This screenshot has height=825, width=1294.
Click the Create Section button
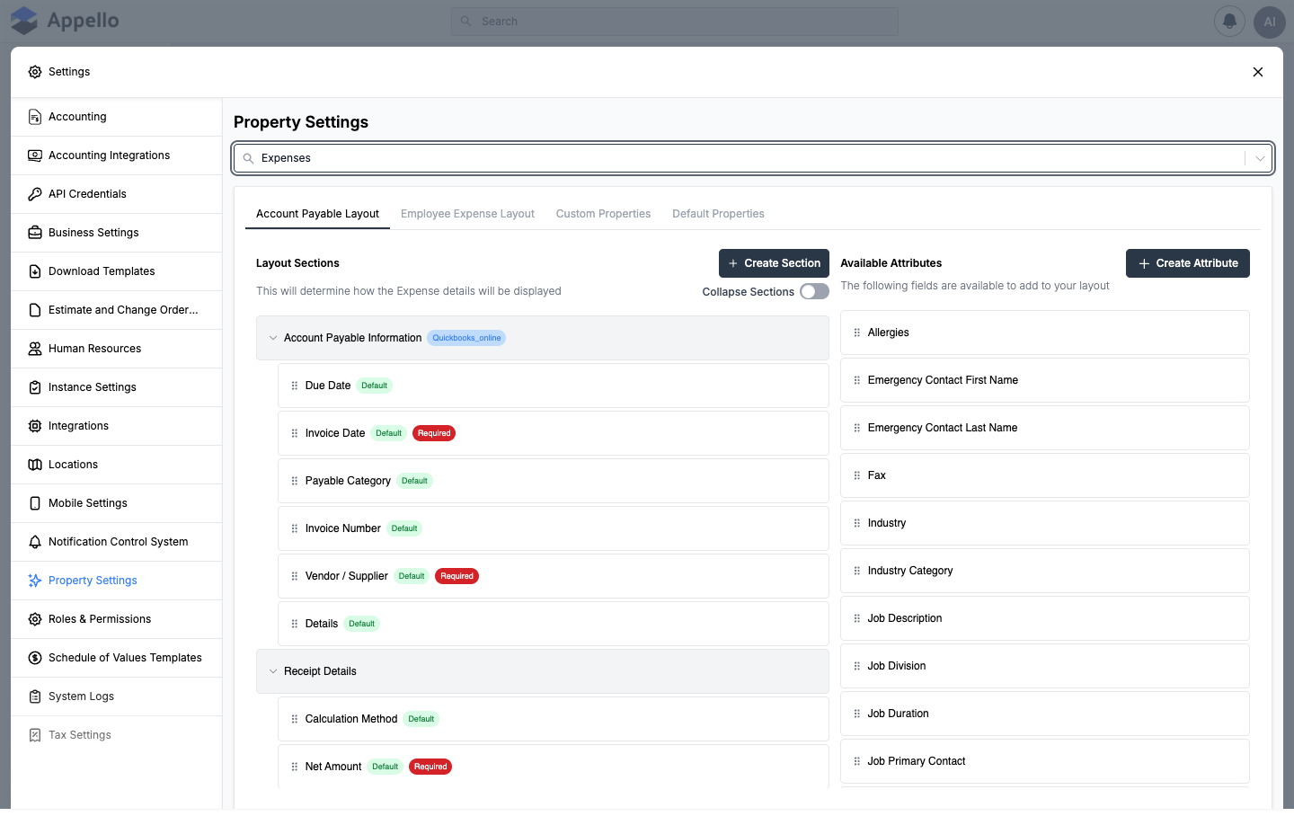(x=774, y=263)
